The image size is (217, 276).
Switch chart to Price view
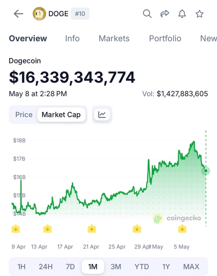pyautogui.click(x=24, y=114)
